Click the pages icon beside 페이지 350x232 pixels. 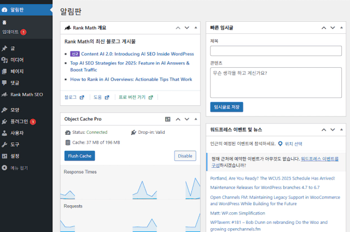point(4,72)
